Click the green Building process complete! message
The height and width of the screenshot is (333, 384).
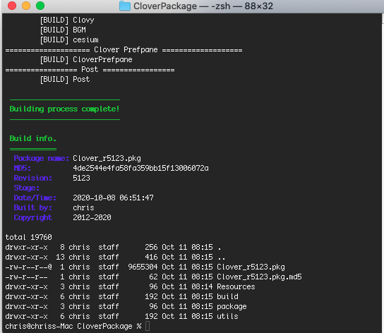tap(64, 109)
